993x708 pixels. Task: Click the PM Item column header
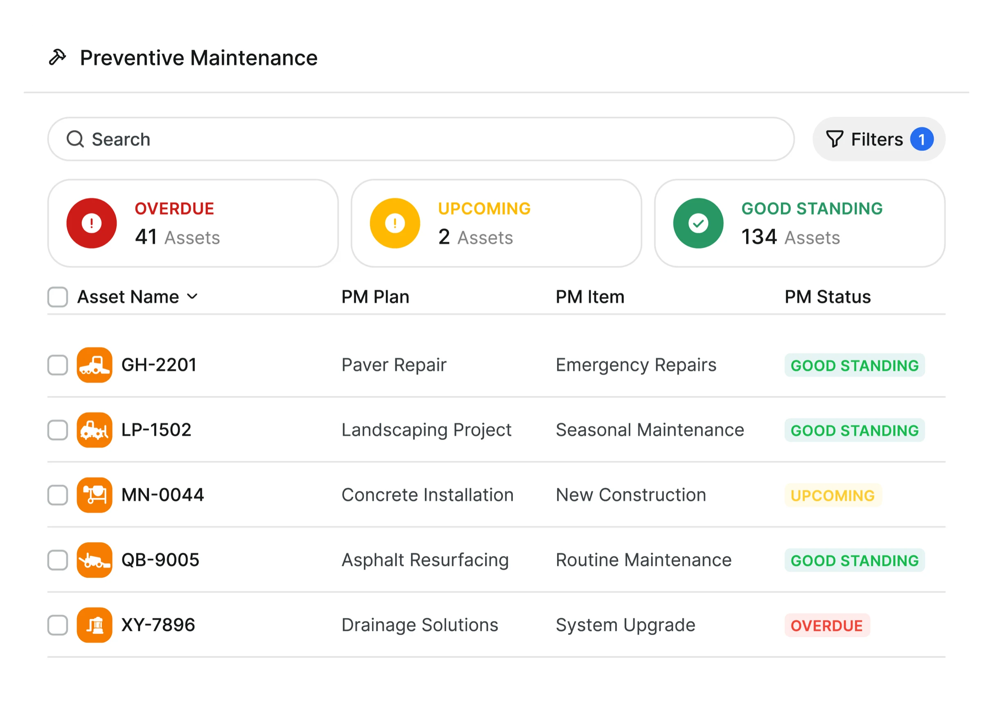[x=590, y=297]
